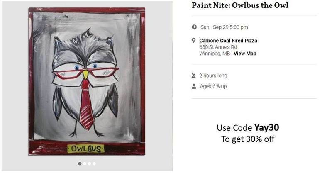Click the Owlbus owl painting image
332x173 pixels.
coord(87,82)
